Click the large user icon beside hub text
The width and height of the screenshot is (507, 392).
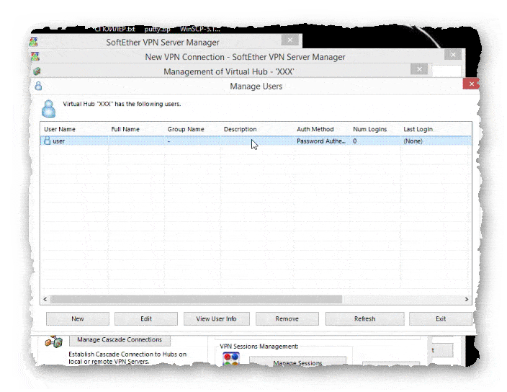(x=49, y=109)
